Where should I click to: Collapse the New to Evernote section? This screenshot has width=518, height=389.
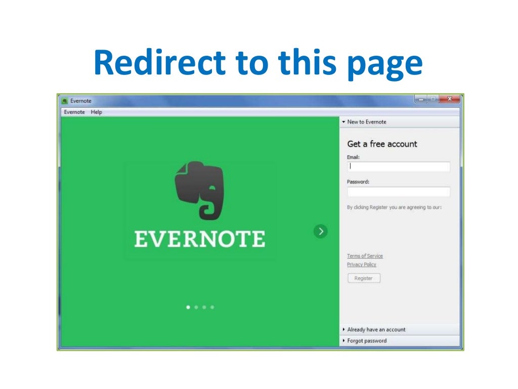click(x=400, y=122)
